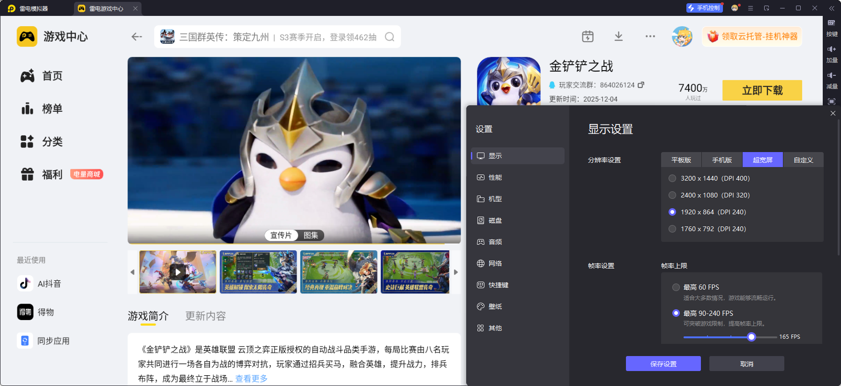Click the 金铲铲之战 game icon
Viewport: 841px width, 386px height.
(x=509, y=81)
